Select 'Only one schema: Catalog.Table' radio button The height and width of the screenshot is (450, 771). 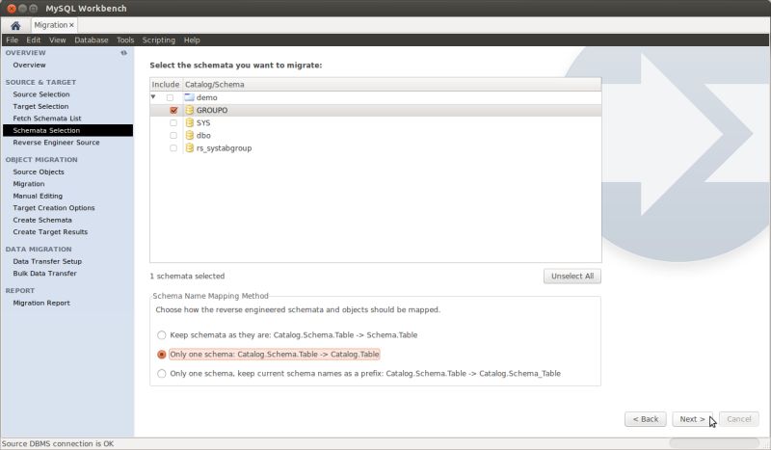[161, 354]
